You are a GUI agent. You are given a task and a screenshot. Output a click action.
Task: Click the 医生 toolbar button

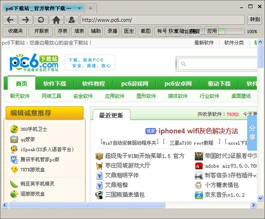(x=129, y=31)
